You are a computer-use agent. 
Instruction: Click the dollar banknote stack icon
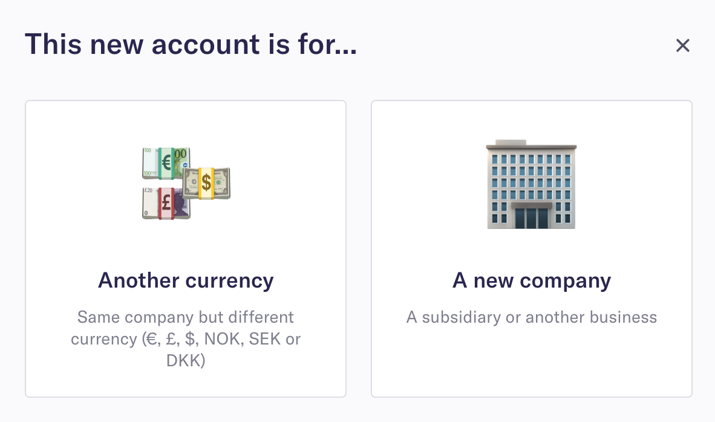(206, 183)
